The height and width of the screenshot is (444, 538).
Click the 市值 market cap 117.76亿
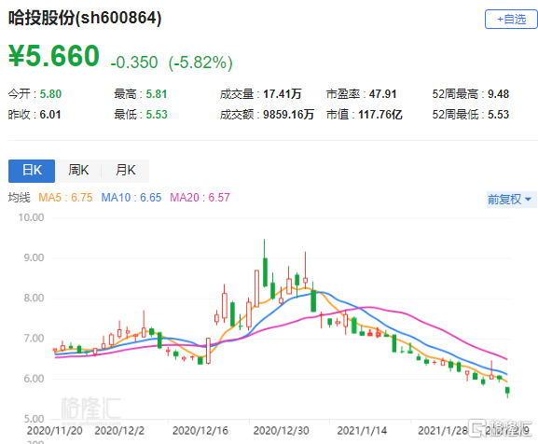click(380, 115)
